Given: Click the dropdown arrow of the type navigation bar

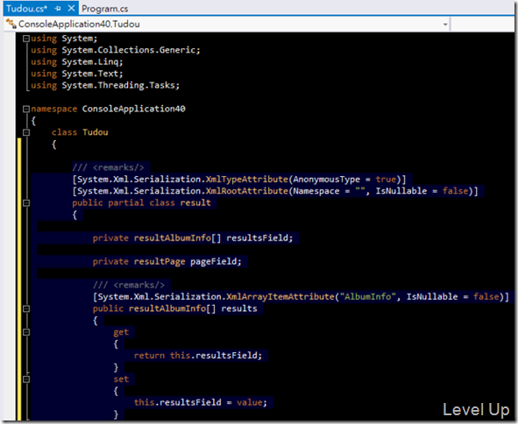Looking at the screenshot, I should [445, 25].
